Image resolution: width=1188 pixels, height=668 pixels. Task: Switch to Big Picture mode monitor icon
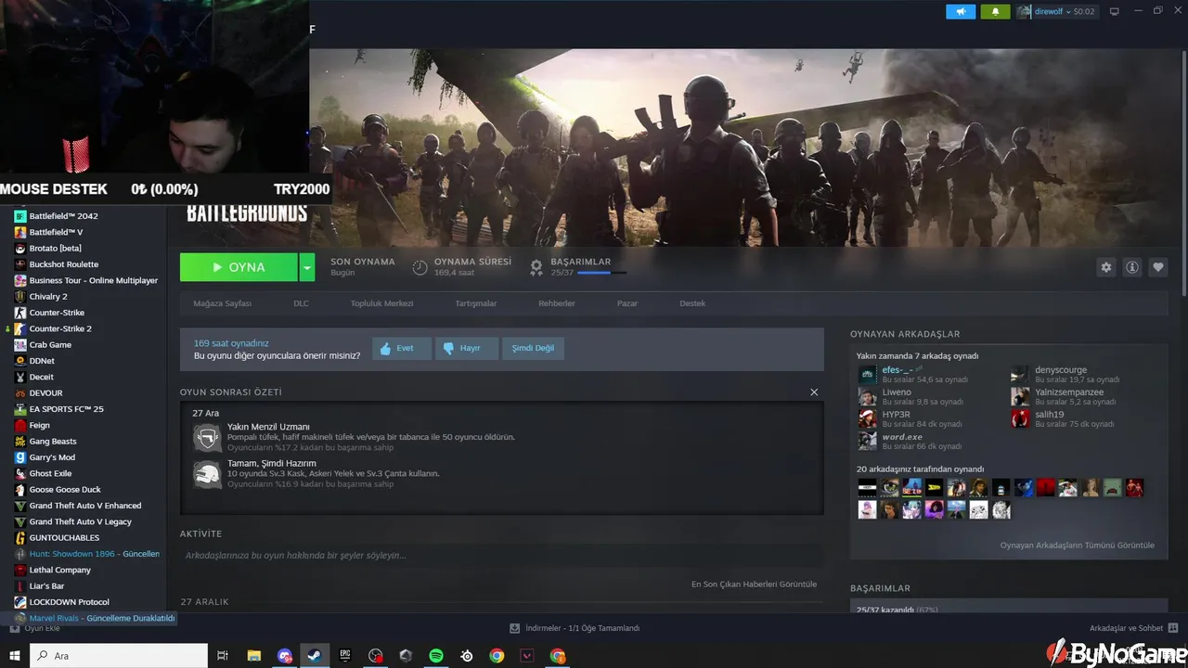1115,11
